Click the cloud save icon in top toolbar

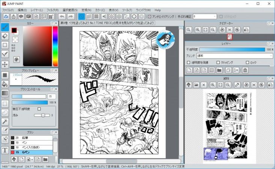[x=6, y=16]
